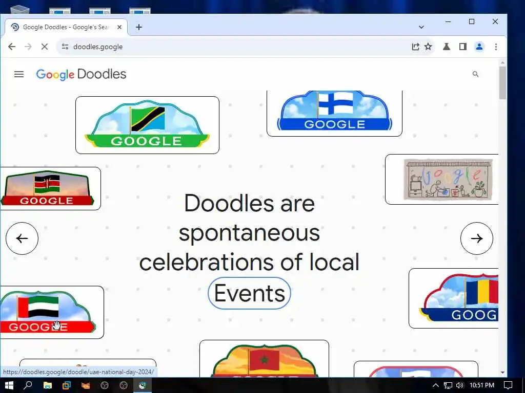
Task: Open the UAE national day doodle
Action: tap(52, 313)
